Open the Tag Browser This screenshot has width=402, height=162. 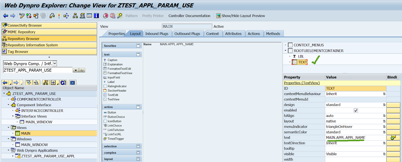point(49,52)
